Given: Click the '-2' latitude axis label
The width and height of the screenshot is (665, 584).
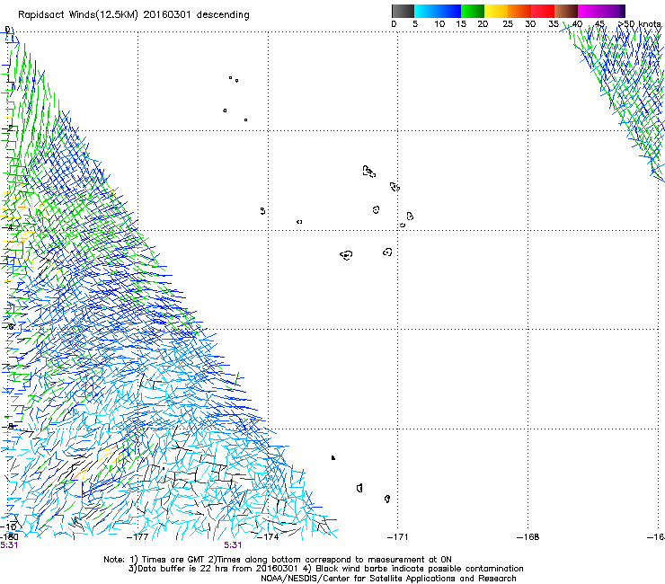Looking at the screenshot, I should coord(7,128).
